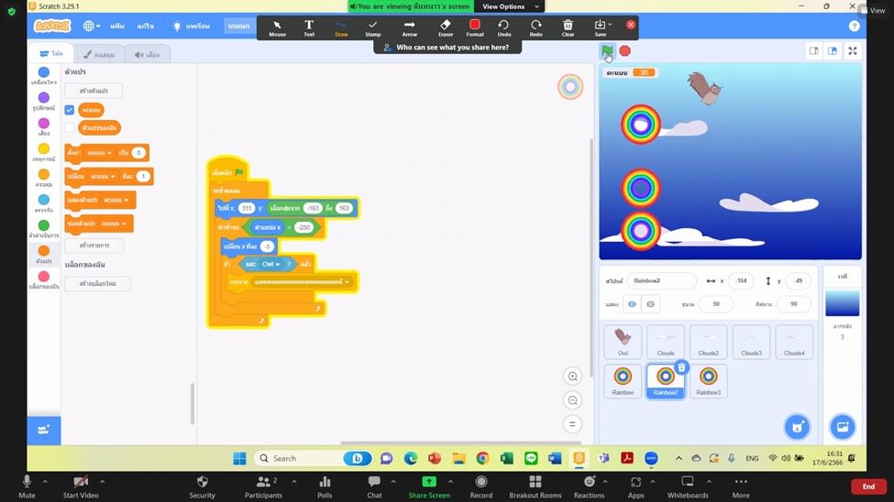Screen dimensions: 894x502
Task: Open the Edit menu in Scratch
Action: tap(146, 26)
